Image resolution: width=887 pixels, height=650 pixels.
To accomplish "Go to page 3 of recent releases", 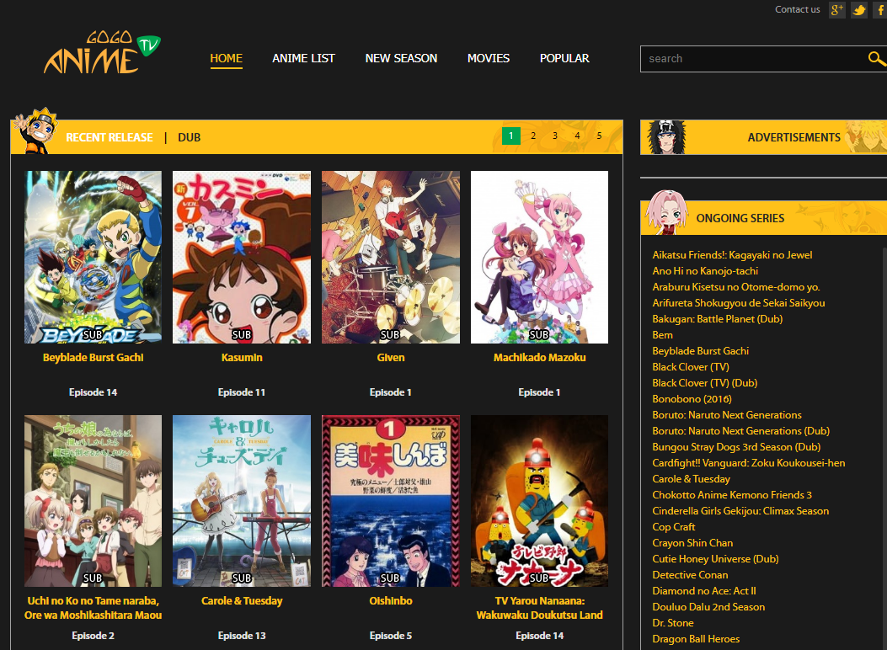I will point(555,136).
